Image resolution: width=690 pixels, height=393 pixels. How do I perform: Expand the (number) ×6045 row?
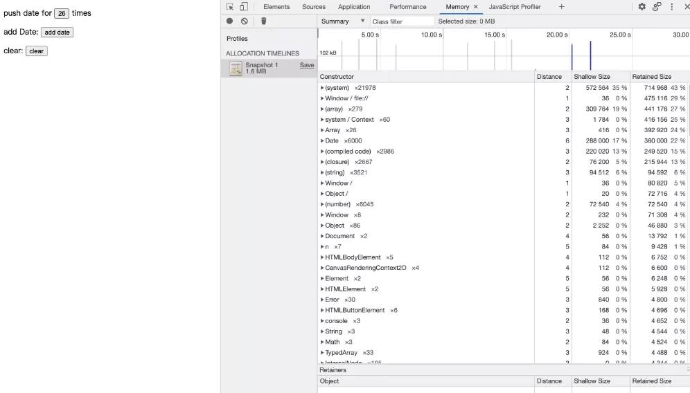point(322,204)
